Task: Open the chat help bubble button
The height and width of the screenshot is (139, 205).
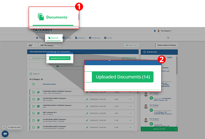Action: (x=5, y=134)
